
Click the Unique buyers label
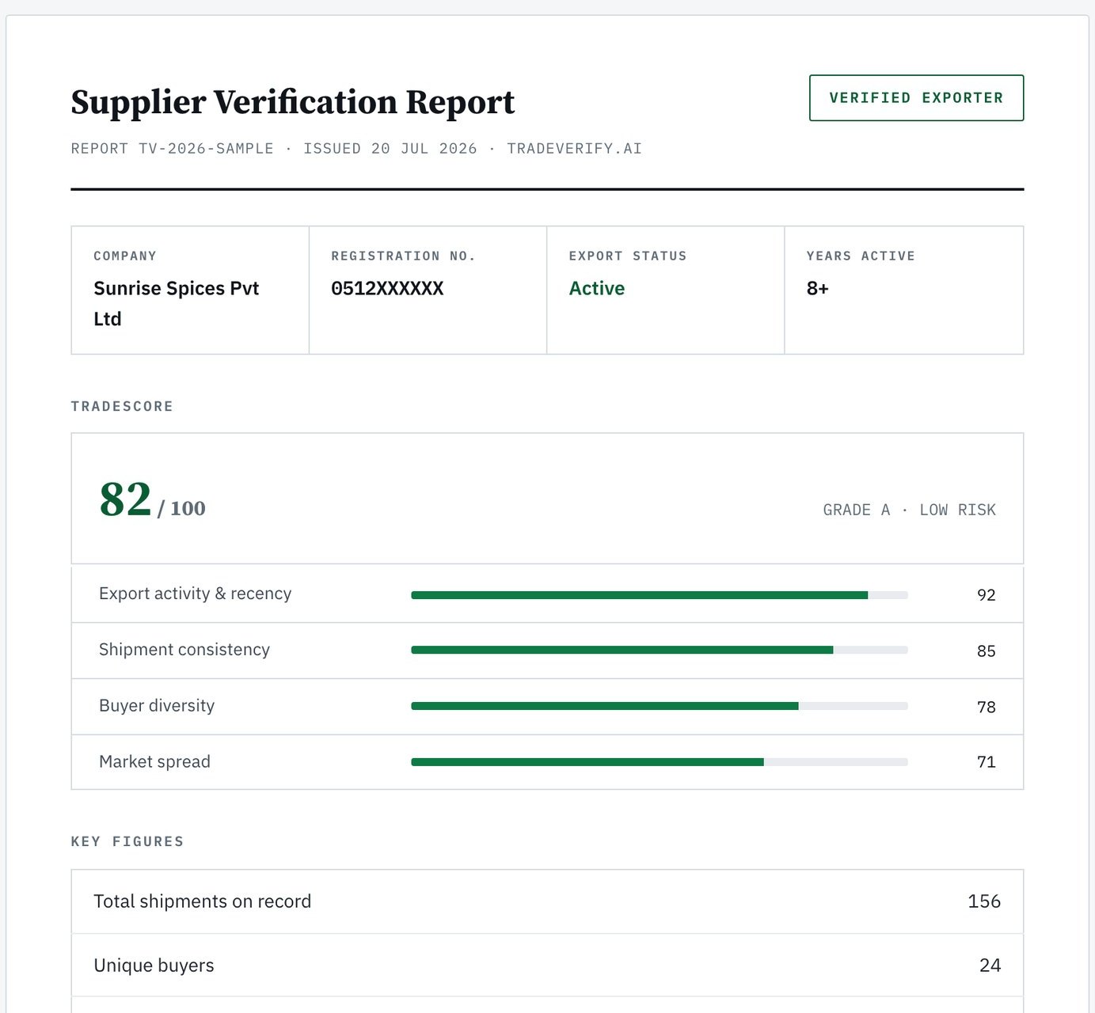[x=154, y=966]
